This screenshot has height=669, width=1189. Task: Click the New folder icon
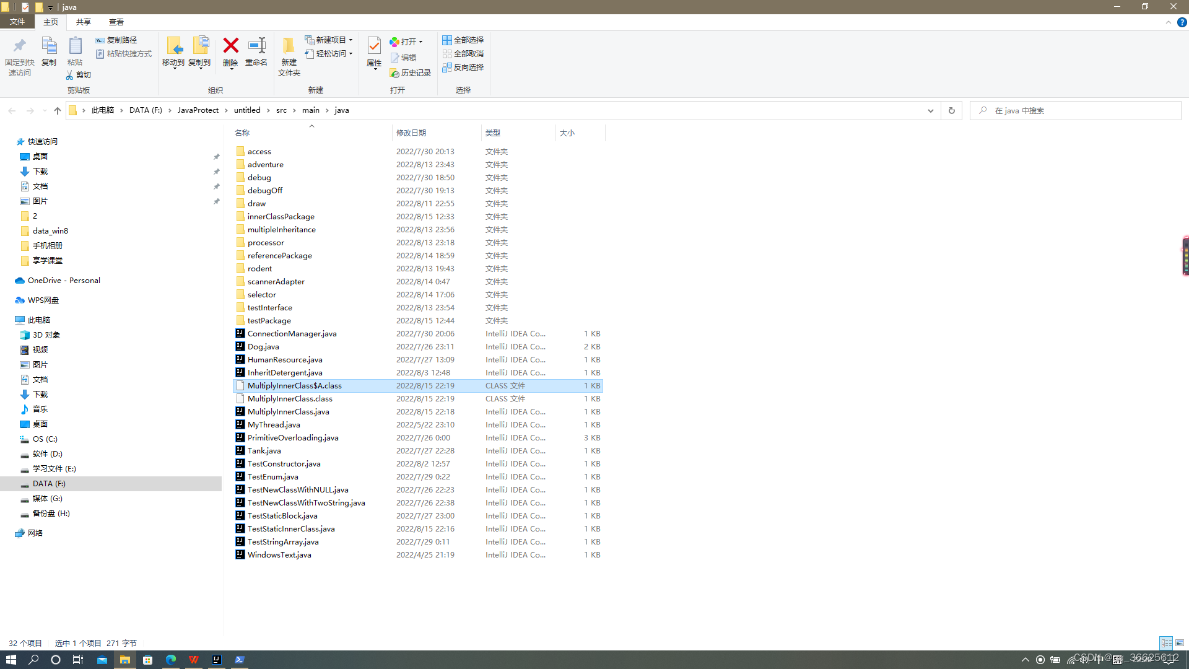[289, 46]
